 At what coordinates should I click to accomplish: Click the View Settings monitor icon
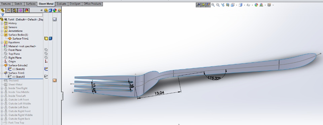[269, 5]
